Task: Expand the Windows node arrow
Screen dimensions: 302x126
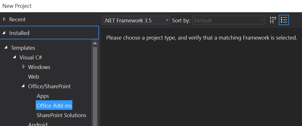Action: pyautogui.click(x=24, y=67)
